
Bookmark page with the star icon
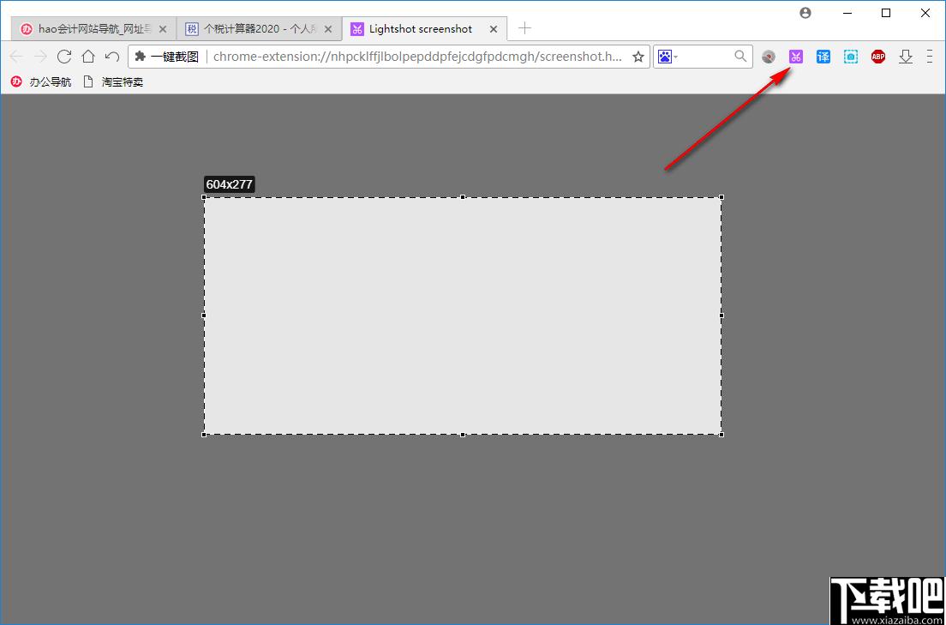click(x=638, y=57)
